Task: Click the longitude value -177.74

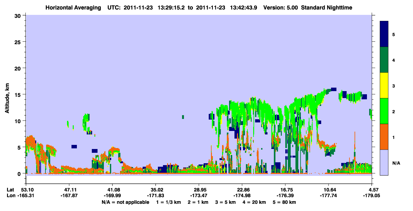Action: pyautogui.click(x=328, y=195)
